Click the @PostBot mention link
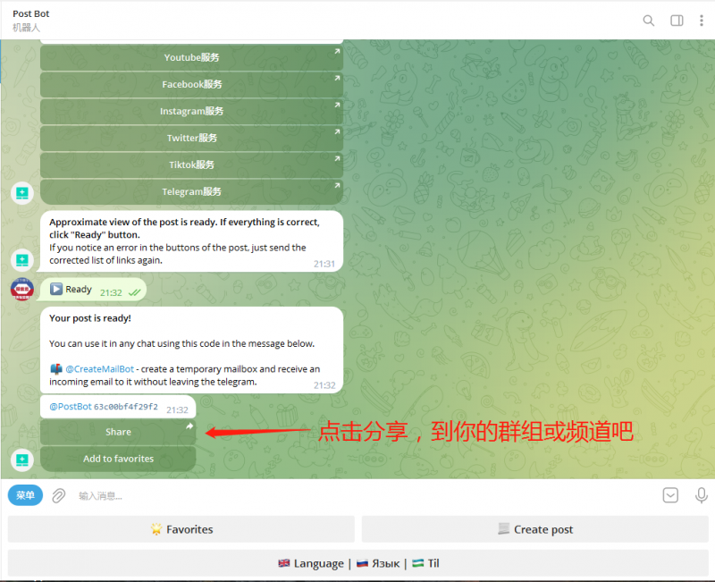The image size is (715, 582). (x=71, y=407)
